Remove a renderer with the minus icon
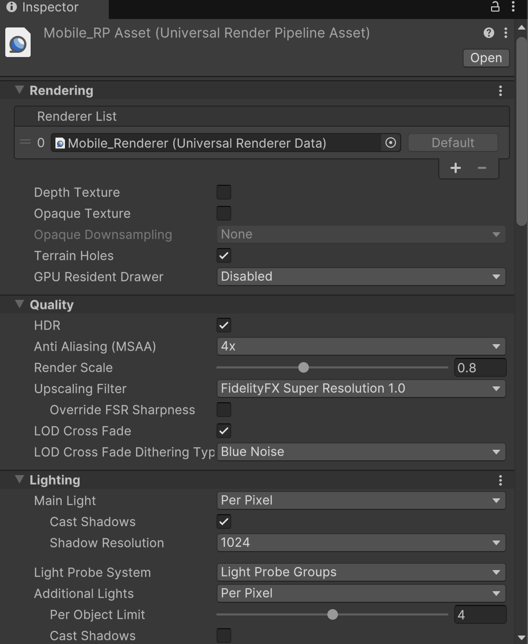 point(482,168)
